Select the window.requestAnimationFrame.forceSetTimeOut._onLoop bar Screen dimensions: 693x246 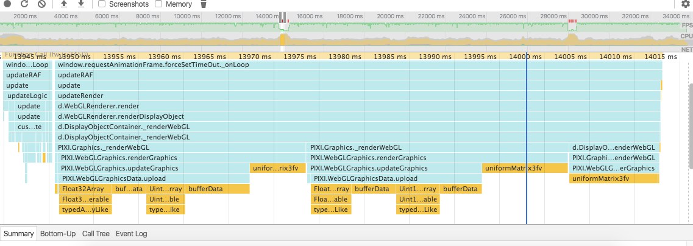coord(358,65)
